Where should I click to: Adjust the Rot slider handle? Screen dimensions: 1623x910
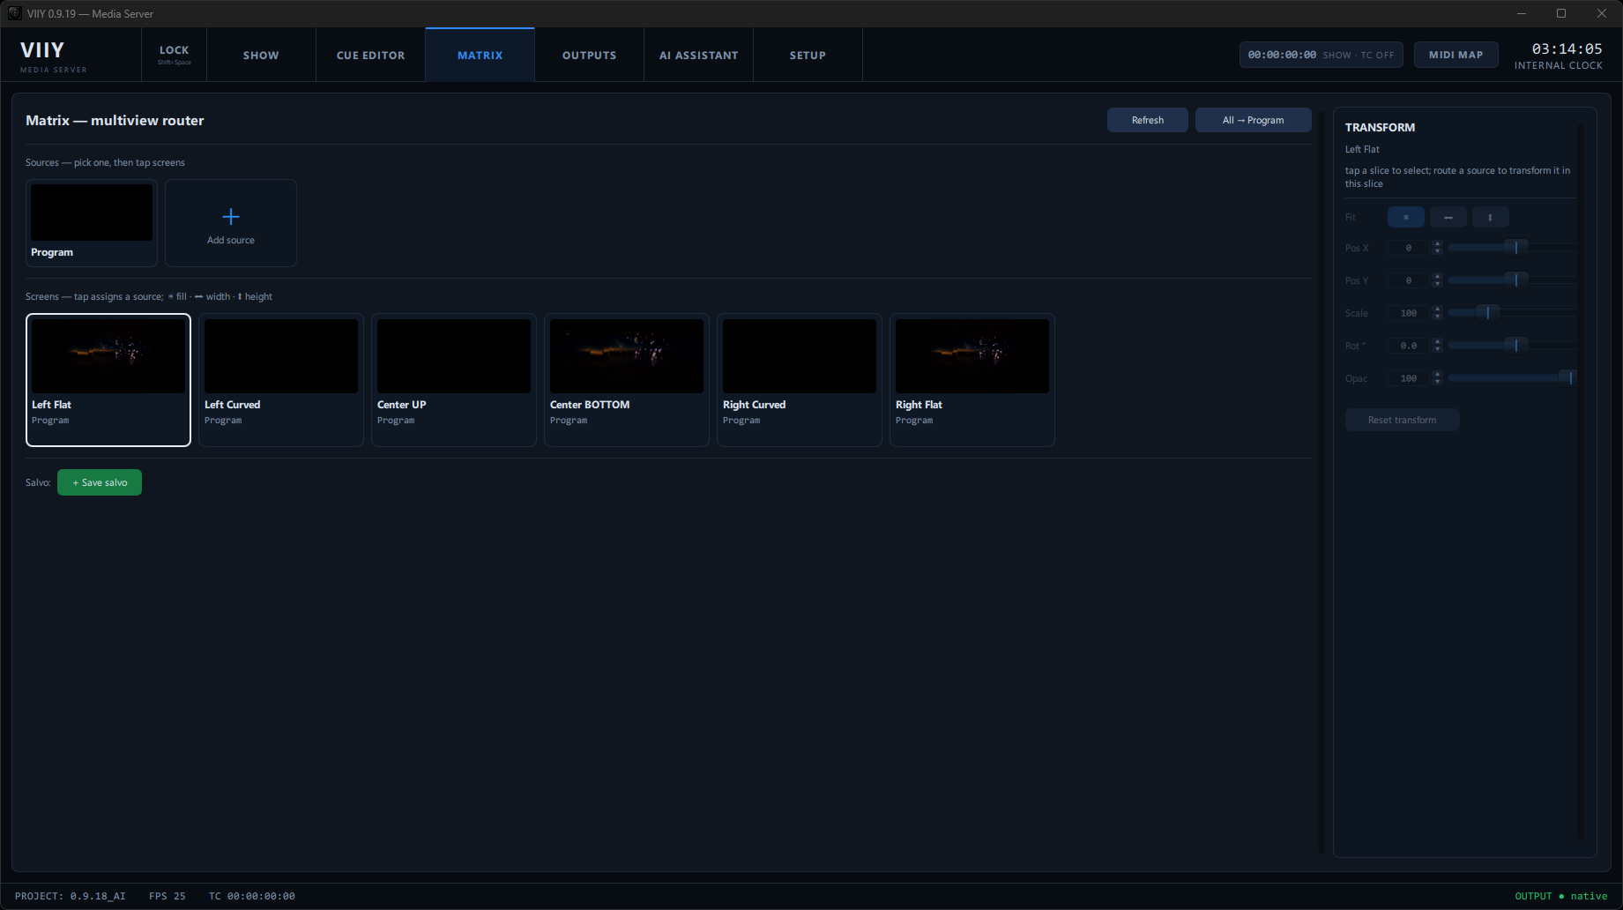point(1515,345)
